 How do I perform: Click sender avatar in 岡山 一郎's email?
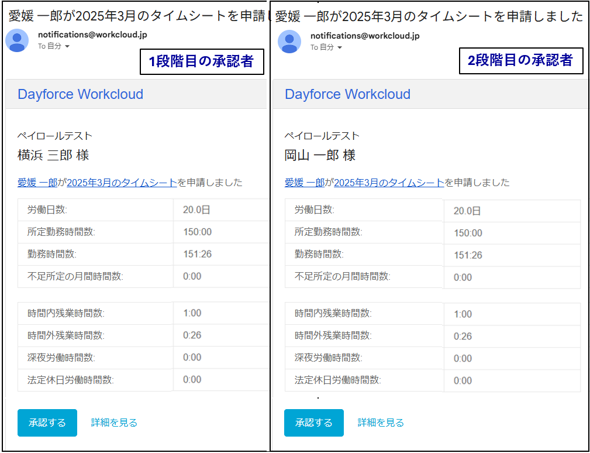[289, 41]
